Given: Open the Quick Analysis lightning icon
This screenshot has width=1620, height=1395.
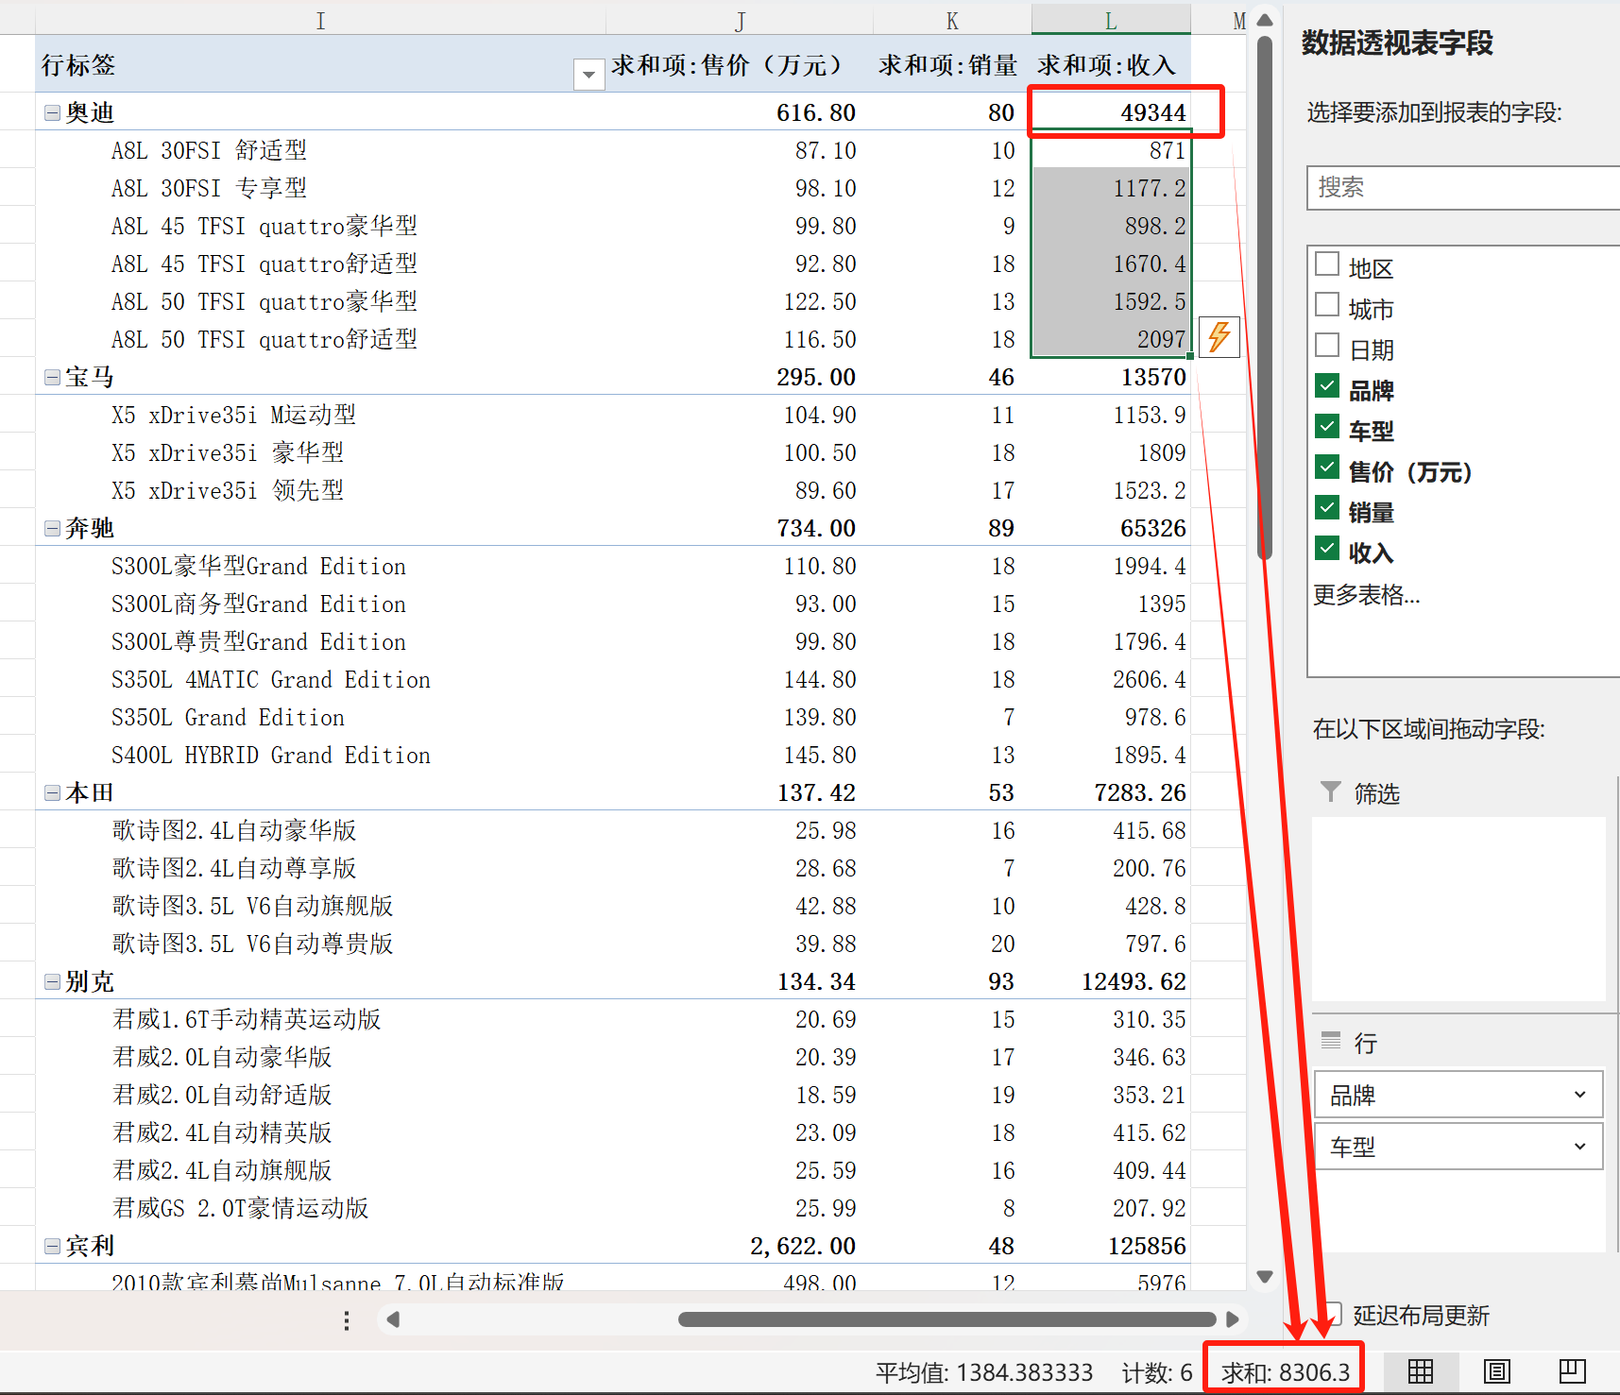Looking at the screenshot, I should (x=1219, y=335).
